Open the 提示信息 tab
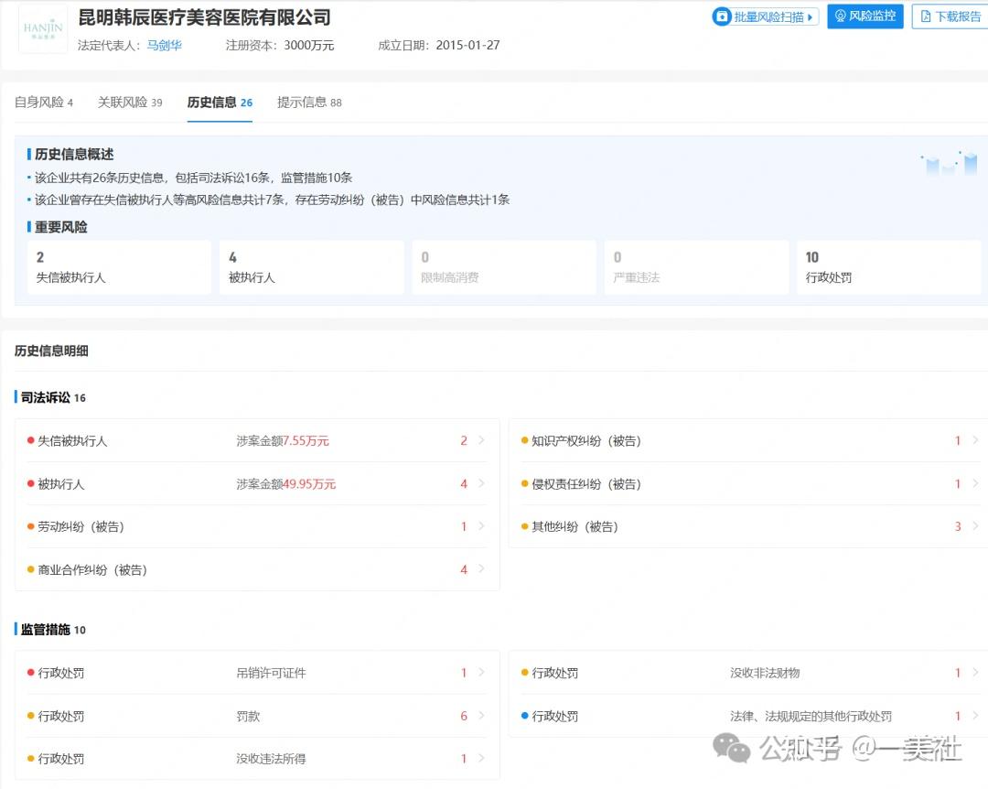 (x=309, y=103)
